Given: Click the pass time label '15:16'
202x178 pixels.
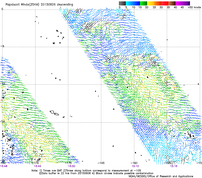Looking at the screenshot, I should click(x=174, y=166).
